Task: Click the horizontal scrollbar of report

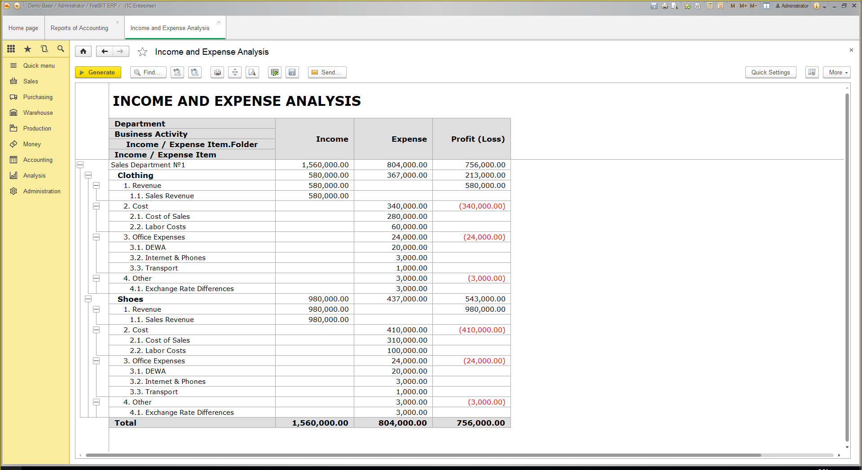Action: click(x=423, y=455)
